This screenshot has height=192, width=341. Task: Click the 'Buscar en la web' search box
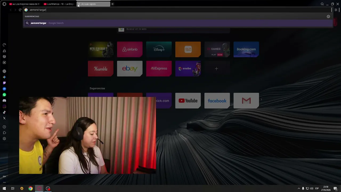pos(174,29)
